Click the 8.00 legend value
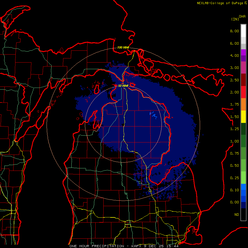Image resolution: width=248 pixels, height=248 pixels. pyautogui.click(x=234, y=31)
